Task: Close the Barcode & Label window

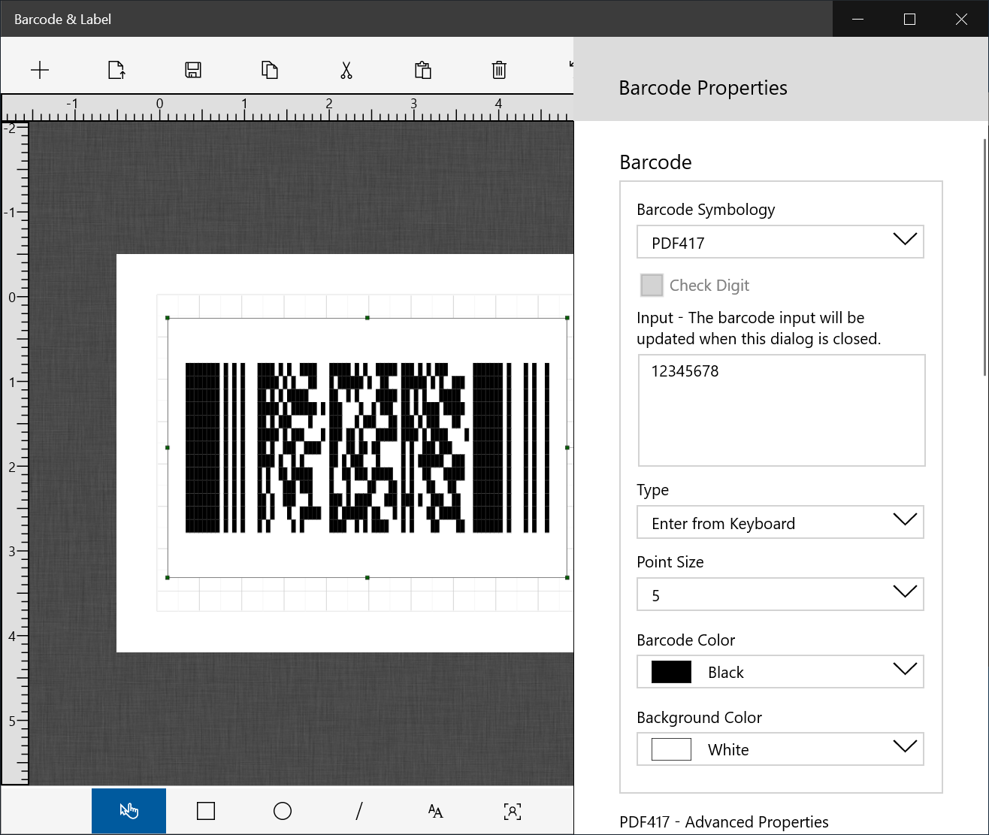Action: (x=962, y=19)
